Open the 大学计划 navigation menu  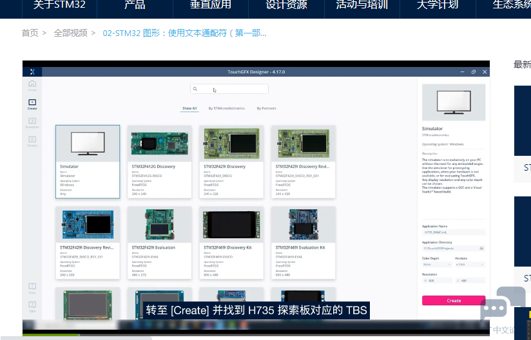tap(438, 5)
